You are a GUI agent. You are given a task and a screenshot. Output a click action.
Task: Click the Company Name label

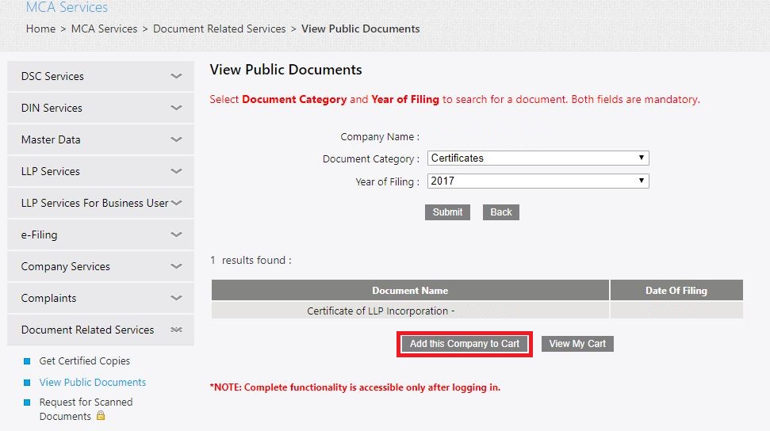[380, 137]
